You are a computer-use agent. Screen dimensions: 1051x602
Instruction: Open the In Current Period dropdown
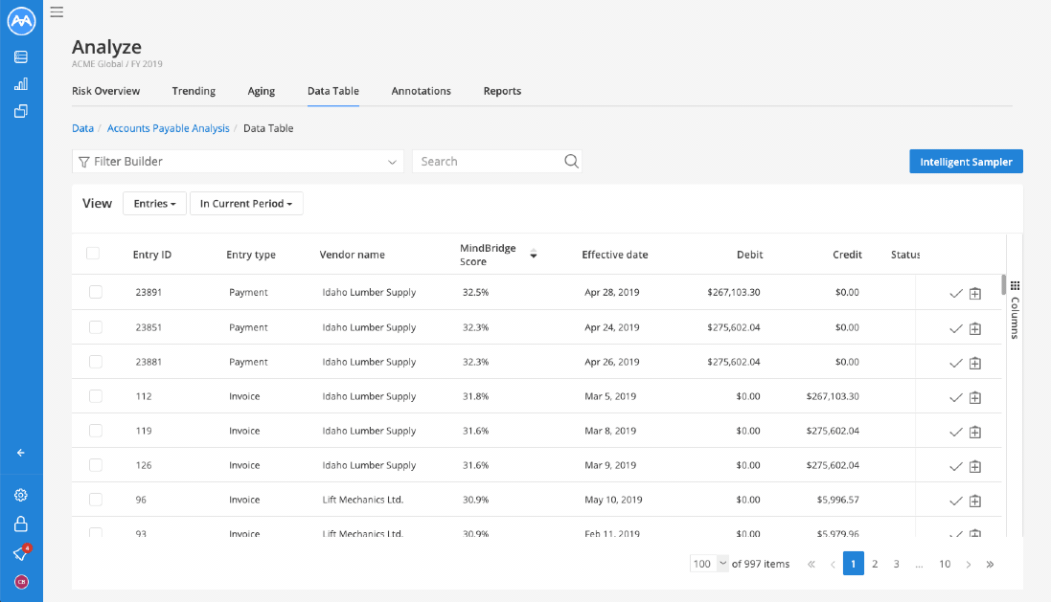[246, 204]
